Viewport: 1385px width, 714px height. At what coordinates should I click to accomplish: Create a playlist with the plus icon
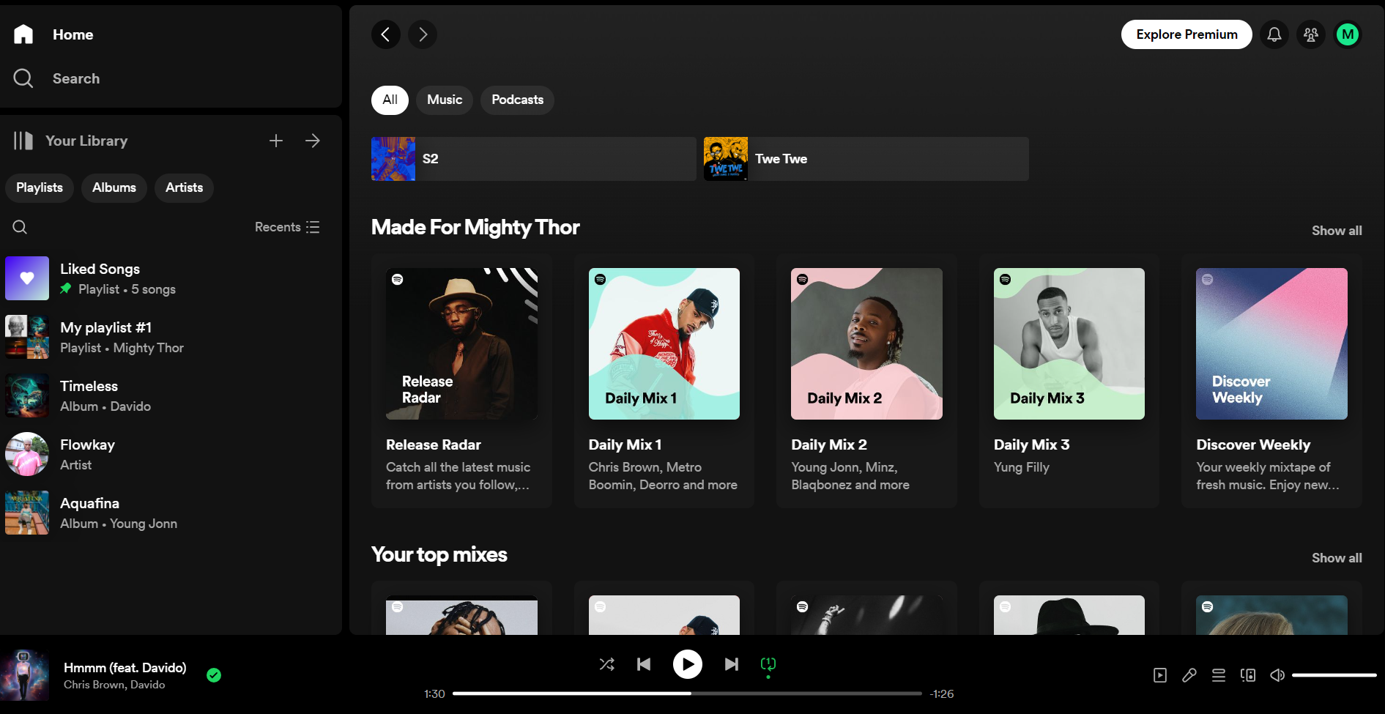[276, 141]
